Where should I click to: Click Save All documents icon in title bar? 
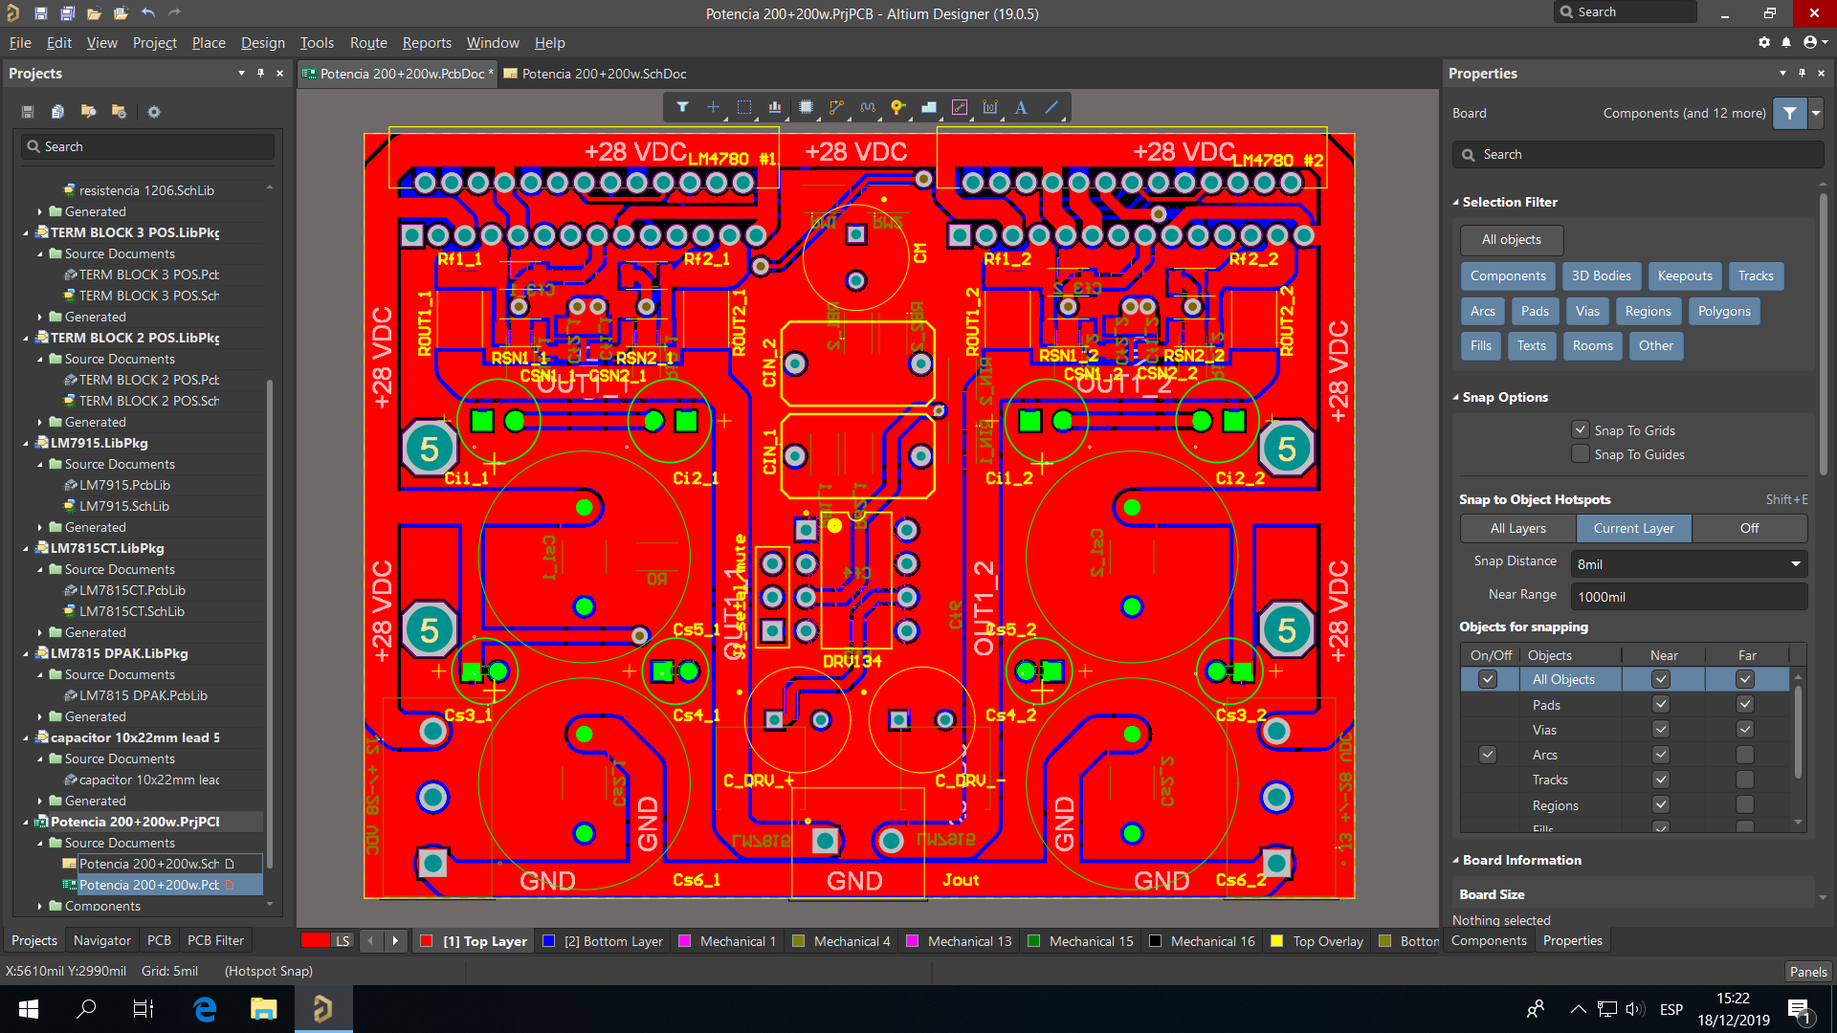point(67,13)
